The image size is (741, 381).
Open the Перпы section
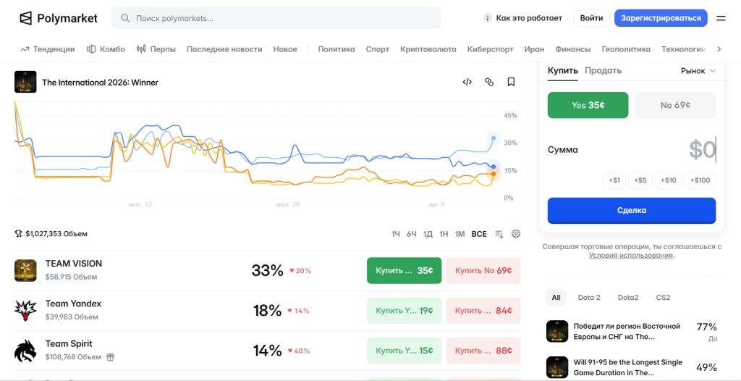click(x=156, y=49)
